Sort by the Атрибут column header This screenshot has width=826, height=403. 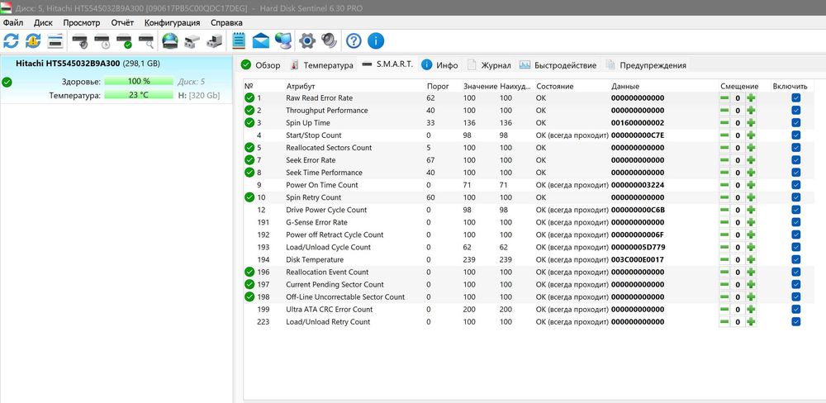coord(301,87)
